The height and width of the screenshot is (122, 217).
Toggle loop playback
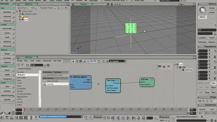pyautogui.click(x=139, y=118)
